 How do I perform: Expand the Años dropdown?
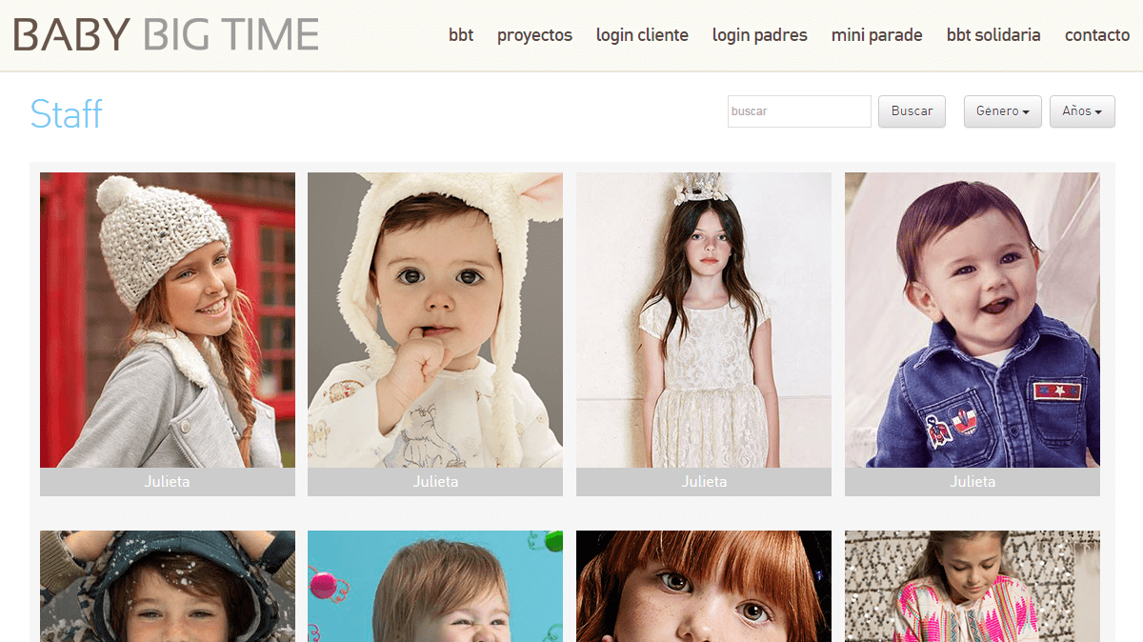click(1082, 111)
